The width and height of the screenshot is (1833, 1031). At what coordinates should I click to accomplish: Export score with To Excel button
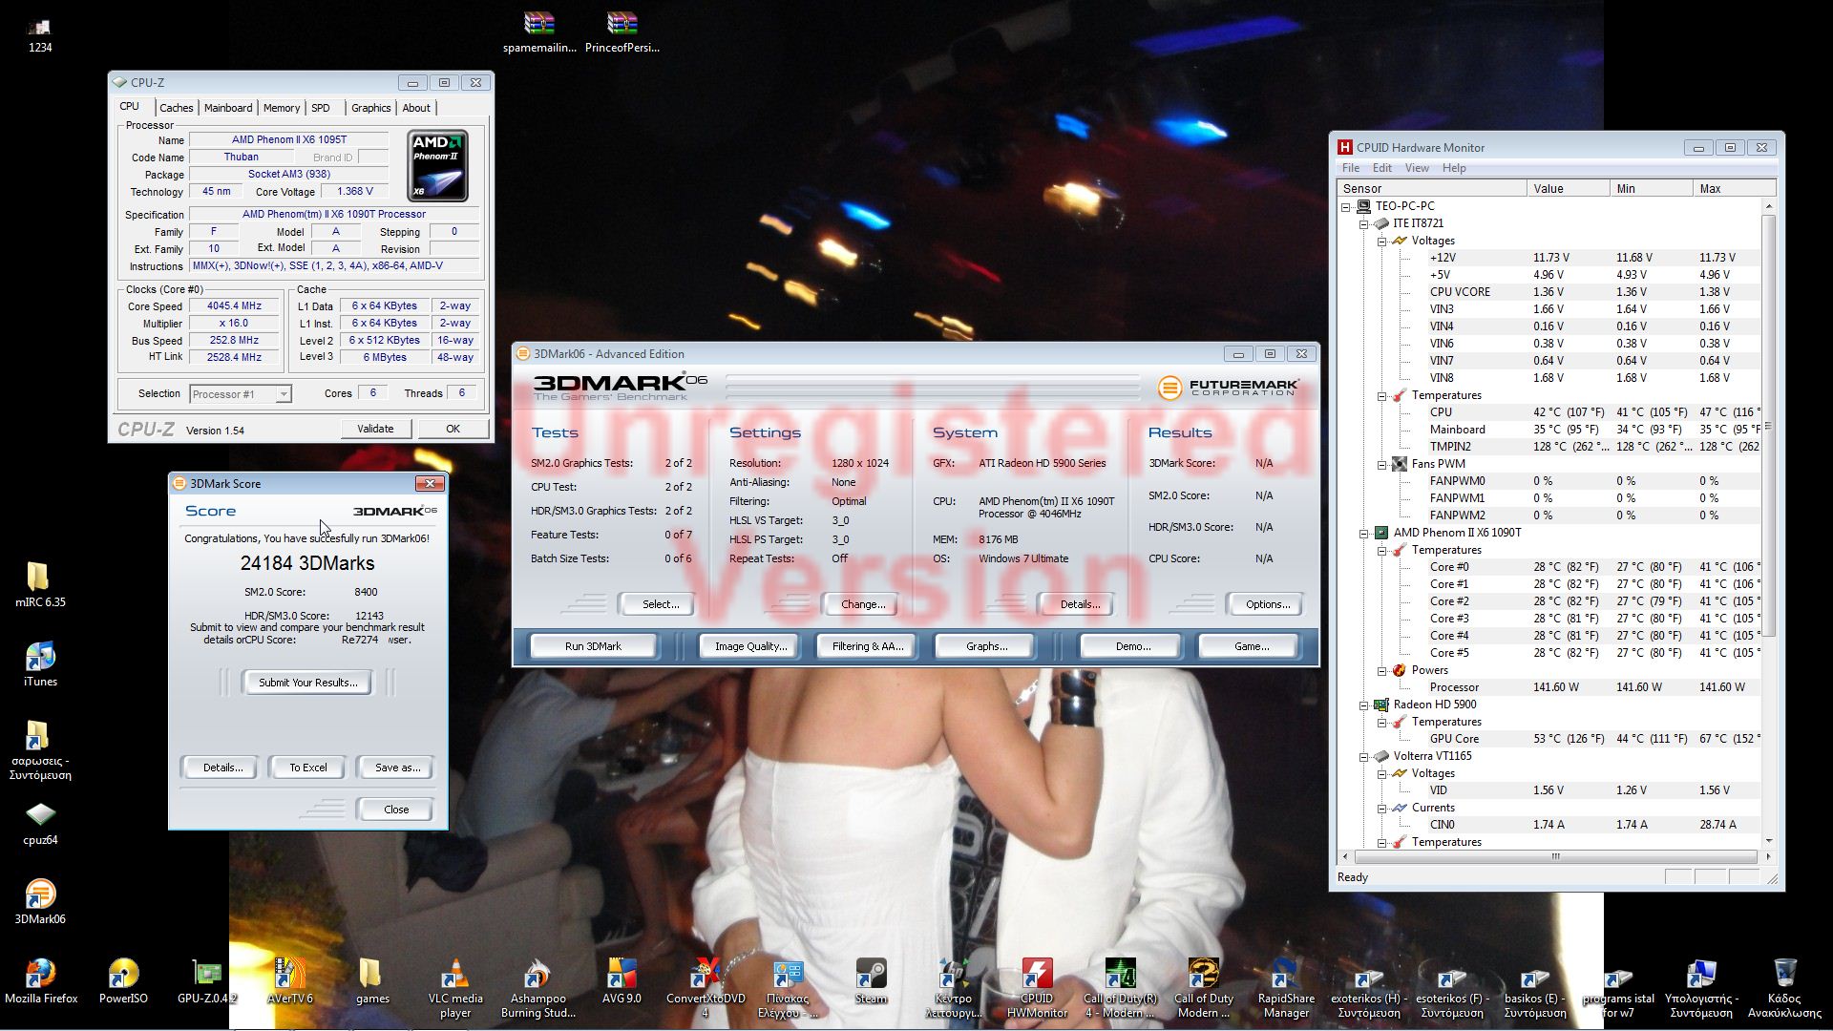pos(307,768)
